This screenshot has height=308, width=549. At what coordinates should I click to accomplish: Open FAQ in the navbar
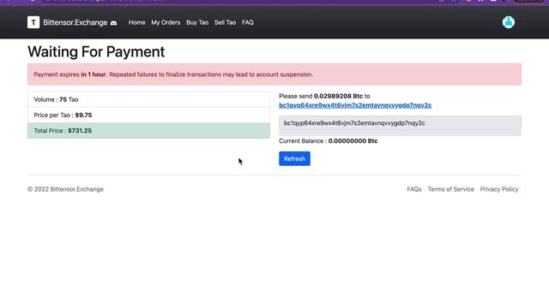tap(248, 22)
